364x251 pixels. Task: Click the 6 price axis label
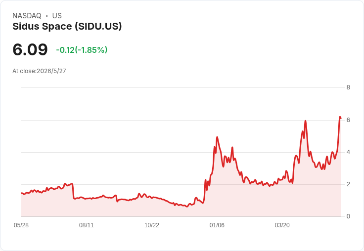tap(348, 120)
